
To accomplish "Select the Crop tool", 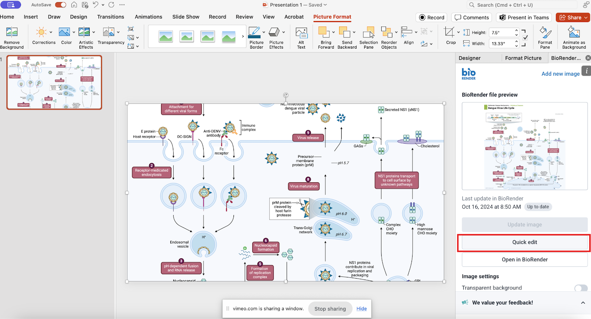I will [x=450, y=33].
